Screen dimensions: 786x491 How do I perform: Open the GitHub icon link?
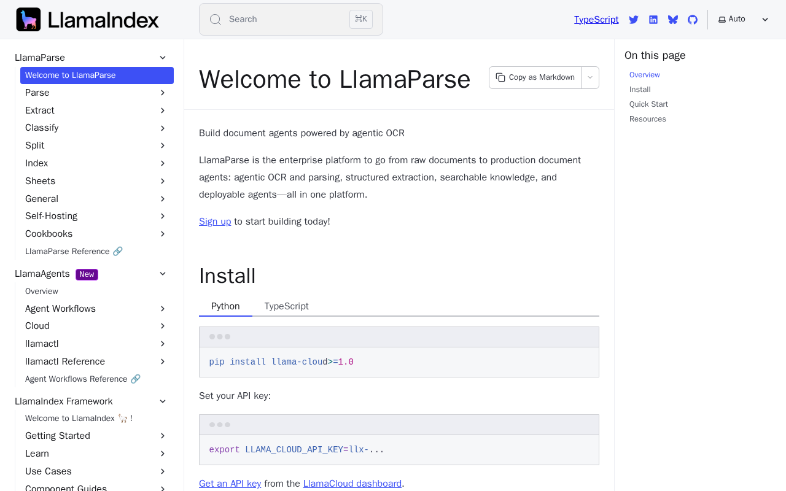693,20
